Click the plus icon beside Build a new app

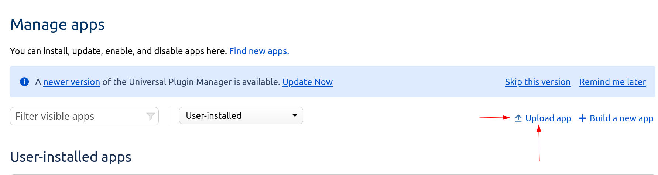(582, 118)
